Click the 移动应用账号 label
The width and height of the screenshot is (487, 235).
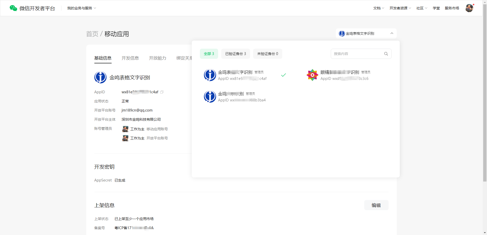pyautogui.click(x=157, y=129)
